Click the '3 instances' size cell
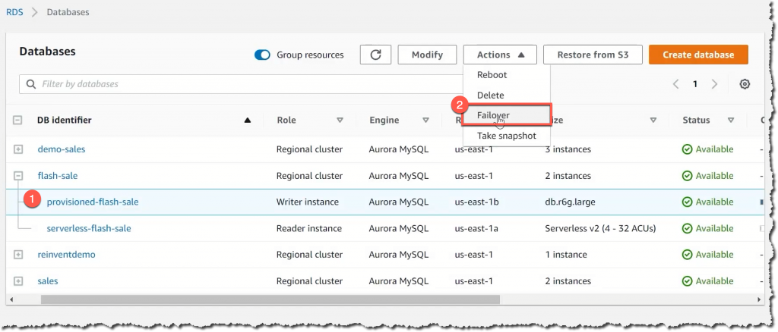The width and height of the screenshot is (778, 332). click(568, 149)
